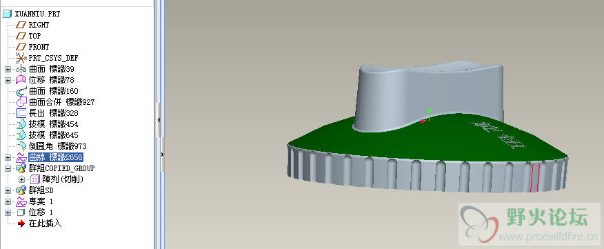Collapse the 群組COPIED_GROUP node
Viewport: 604px width, 249px height.
(x=8, y=168)
